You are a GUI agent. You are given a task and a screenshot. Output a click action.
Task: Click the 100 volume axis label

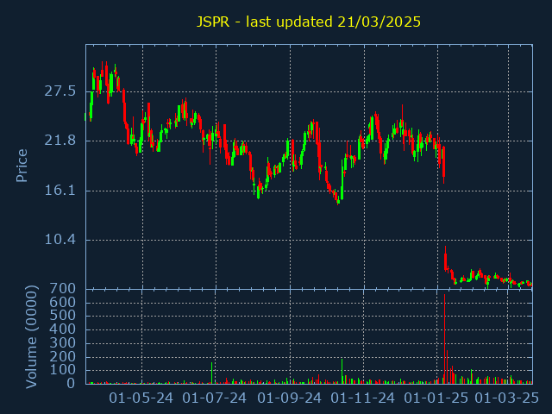(x=63, y=370)
